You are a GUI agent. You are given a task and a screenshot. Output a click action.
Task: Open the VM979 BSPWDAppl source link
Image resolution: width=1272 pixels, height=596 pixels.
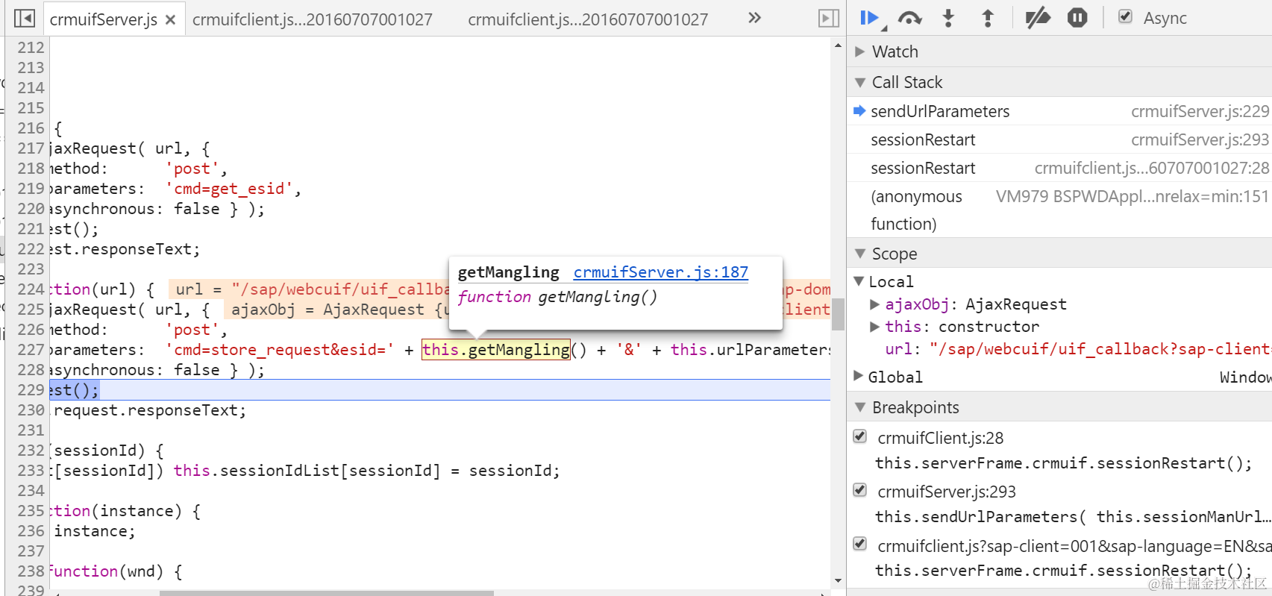point(1132,196)
